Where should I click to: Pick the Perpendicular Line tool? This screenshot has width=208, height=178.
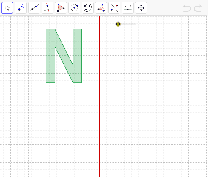(x=48, y=8)
